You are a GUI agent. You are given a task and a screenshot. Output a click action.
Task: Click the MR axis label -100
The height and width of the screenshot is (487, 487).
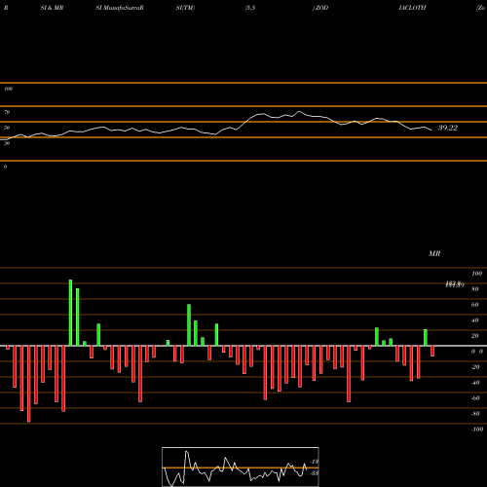point(477,430)
